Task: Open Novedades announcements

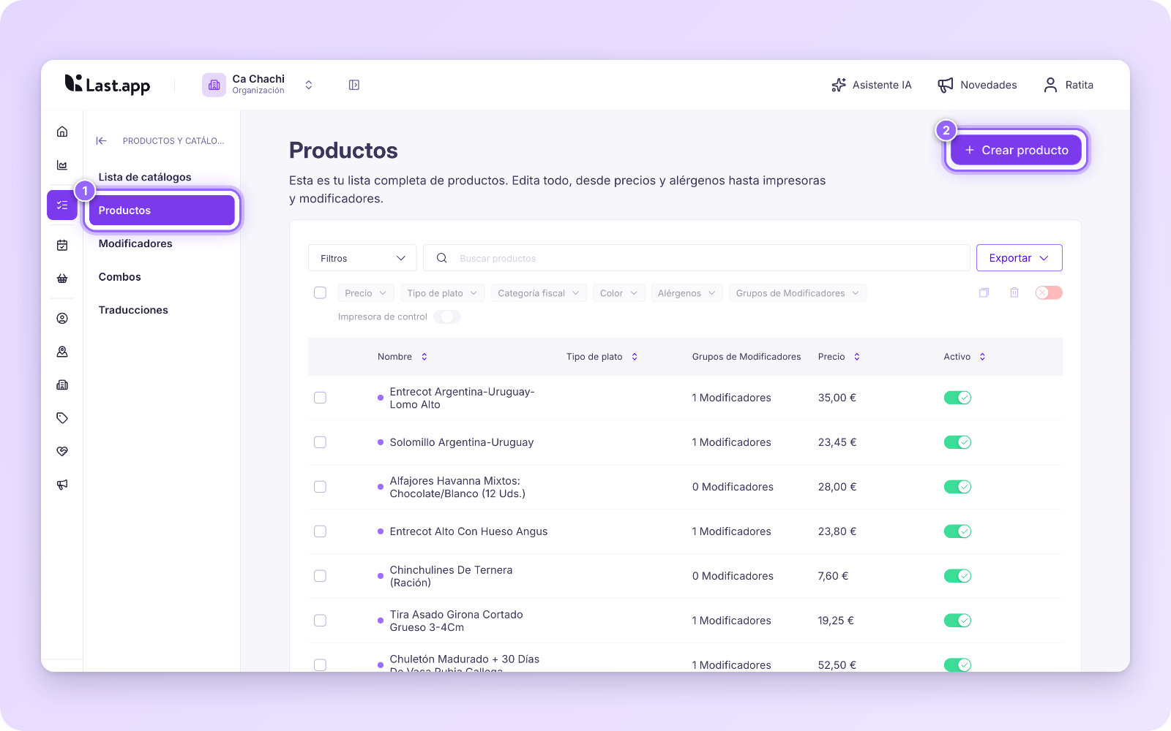Action: point(977,85)
